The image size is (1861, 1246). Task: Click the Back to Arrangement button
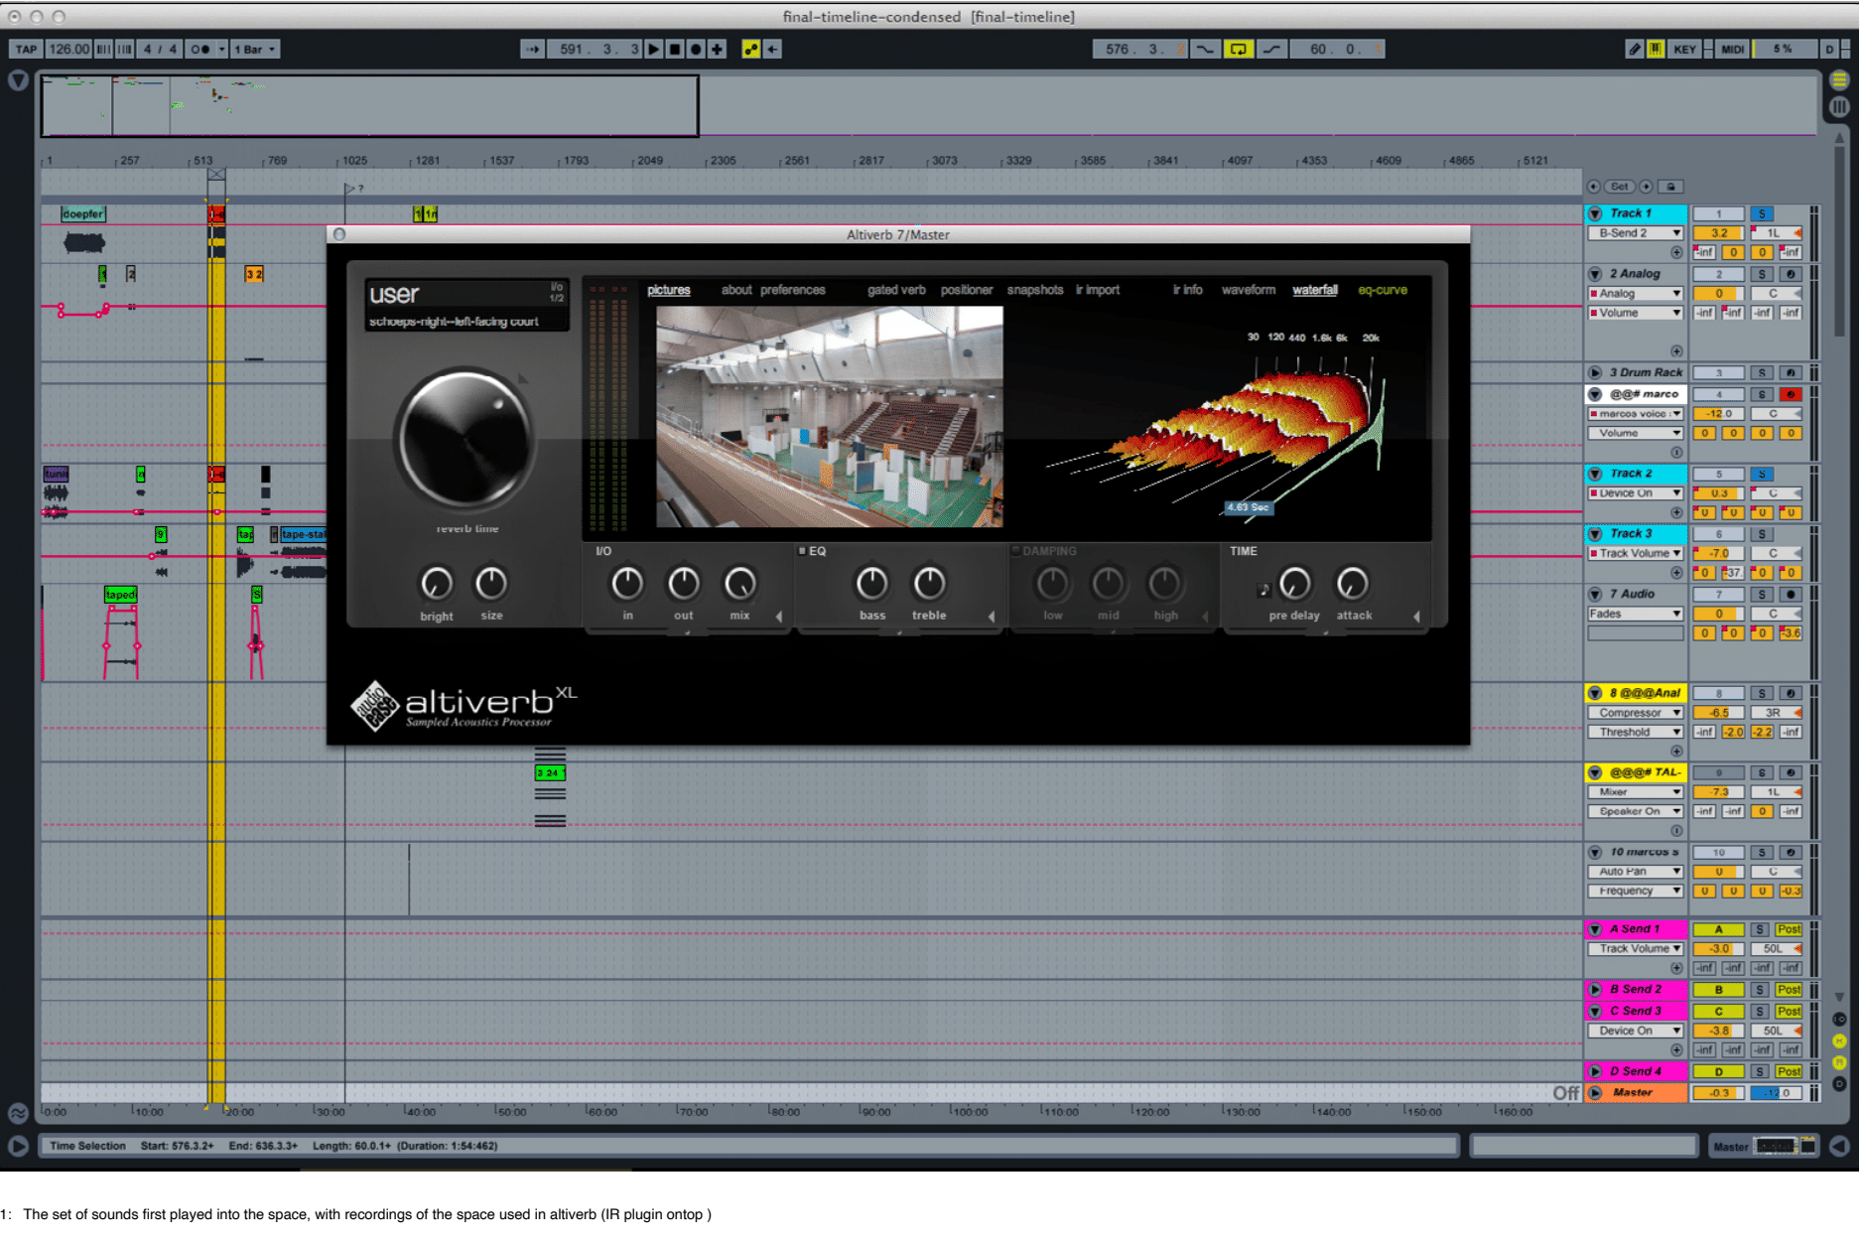[773, 49]
